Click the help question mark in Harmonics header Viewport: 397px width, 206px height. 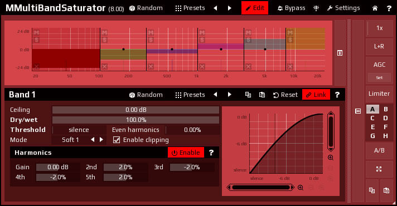(211, 153)
